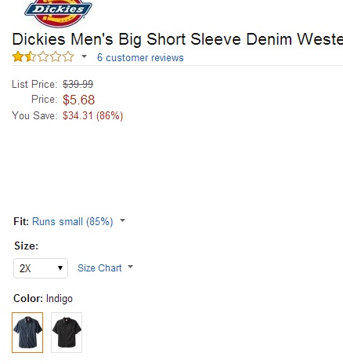The image size is (343, 364).
Task: Click the Dickies Men's Big Short Sleeve title
Action: pyautogui.click(x=178, y=39)
